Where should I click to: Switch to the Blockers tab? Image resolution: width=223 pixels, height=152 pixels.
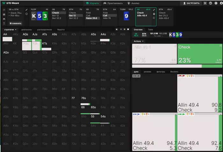[174, 72]
